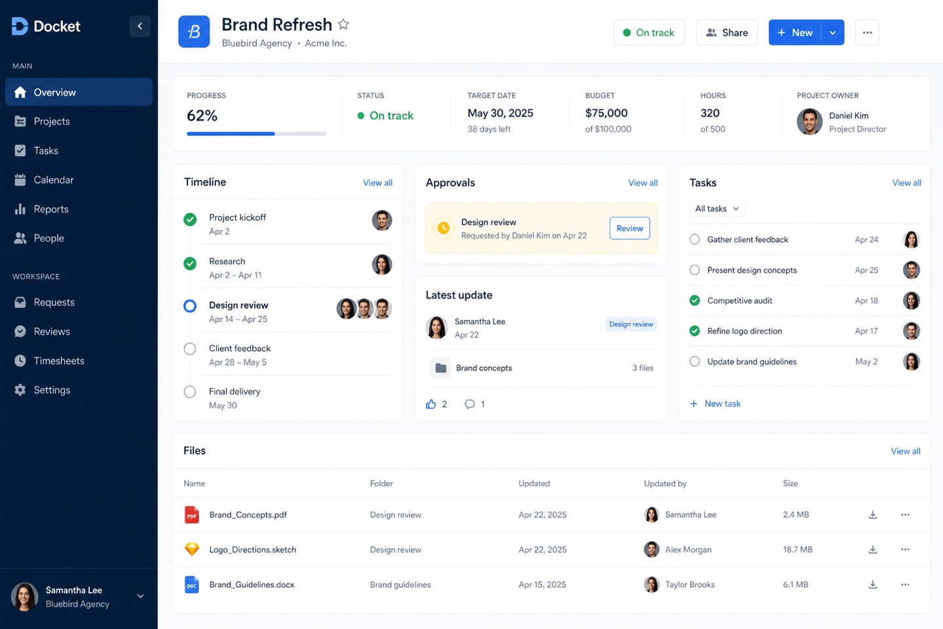Open the Brand concepts folder icon
943x629 pixels.
coord(441,368)
